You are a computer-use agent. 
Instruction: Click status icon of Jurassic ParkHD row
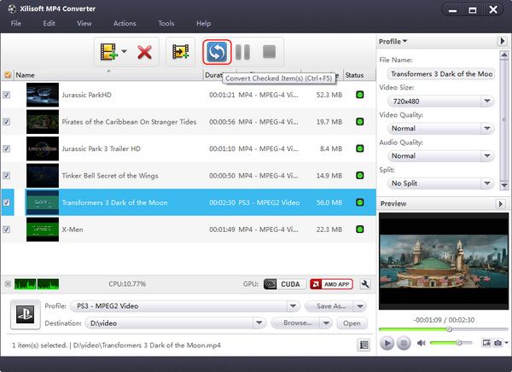(x=360, y=95)
